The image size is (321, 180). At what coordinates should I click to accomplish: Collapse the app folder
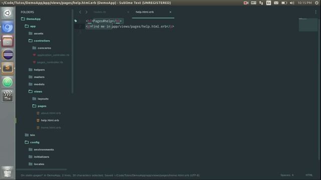(x=30, y=26)
